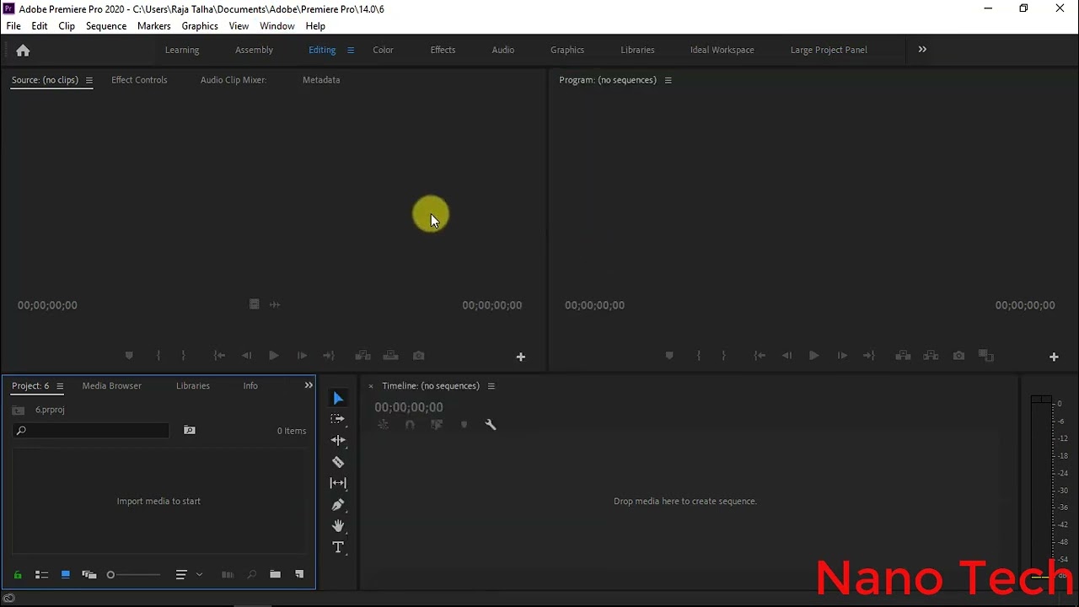Click Overwrite button in Source monitor
This screenshot has width=1079, height=607.
(x=390, y=356)
